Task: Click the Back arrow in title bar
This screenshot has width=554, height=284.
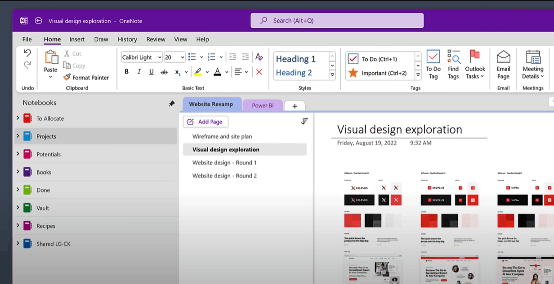Action: [x=39, y=21]
